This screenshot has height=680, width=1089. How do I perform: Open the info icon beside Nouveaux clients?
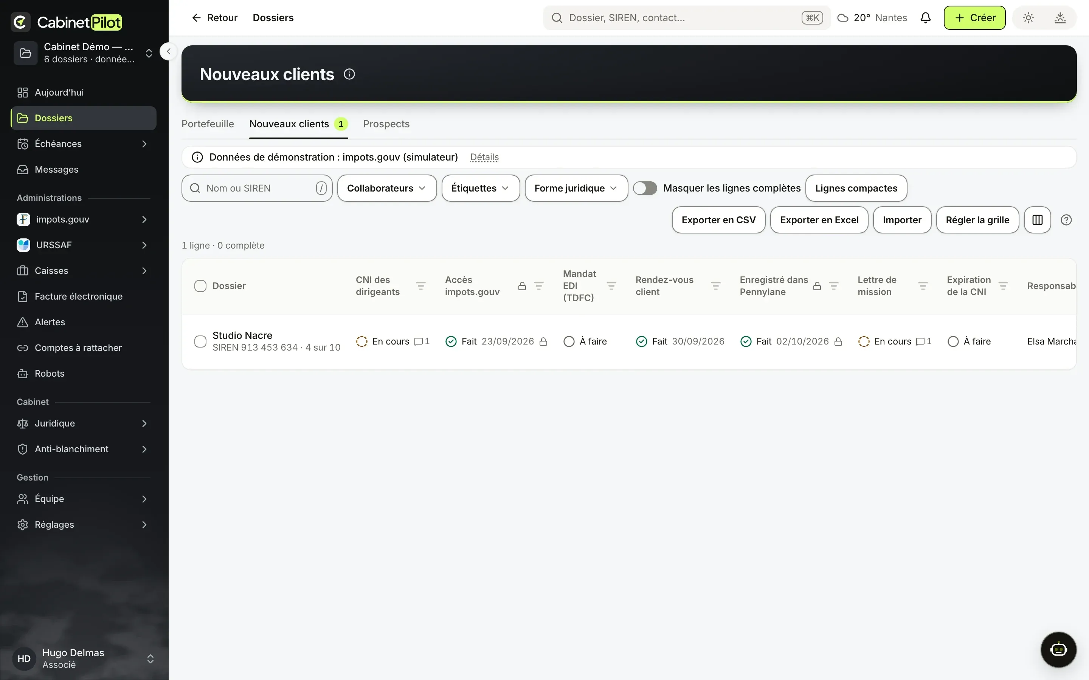pyautogui.click(x=349, y=74)
